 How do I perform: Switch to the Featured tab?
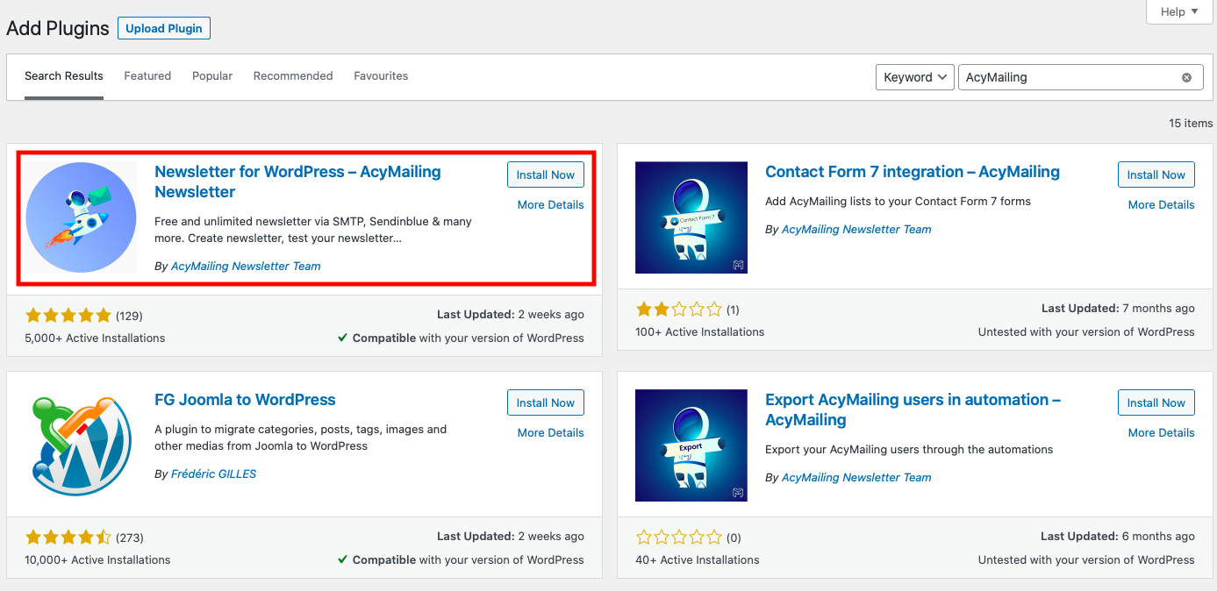147,76
